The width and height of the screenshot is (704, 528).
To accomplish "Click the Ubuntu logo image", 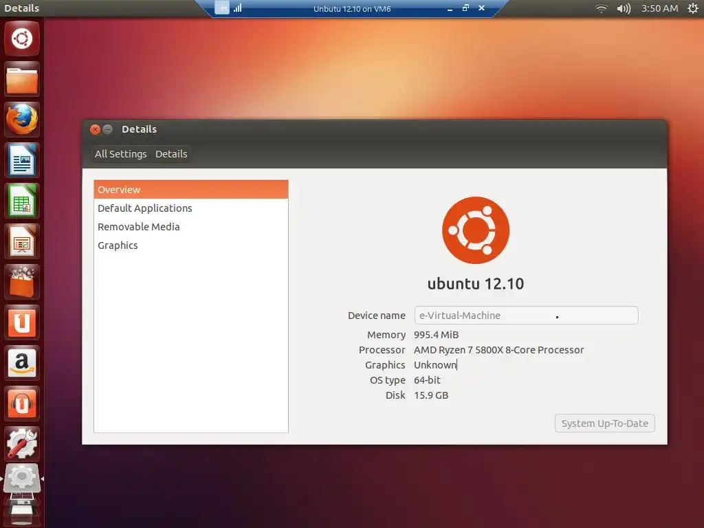I will tap(476, 230).
